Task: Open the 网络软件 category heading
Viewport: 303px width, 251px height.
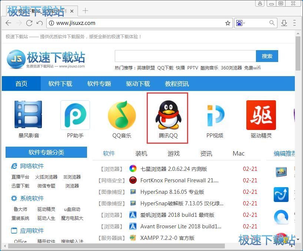Action: (x=32, y=166)
